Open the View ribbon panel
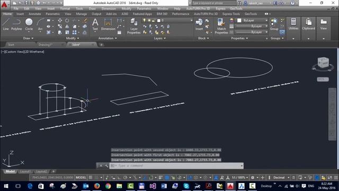Image resolution: width=339 pixels, height=191 pixels. [x=324, y=24]
